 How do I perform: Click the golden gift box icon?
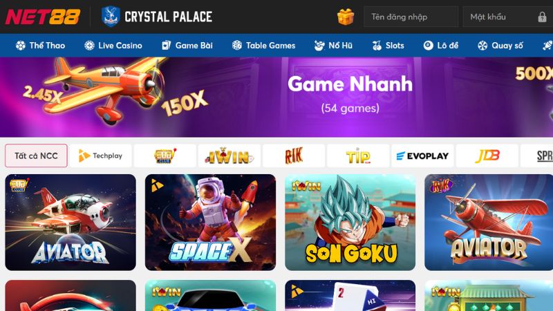pyautogui.click(x=345, y=17)
